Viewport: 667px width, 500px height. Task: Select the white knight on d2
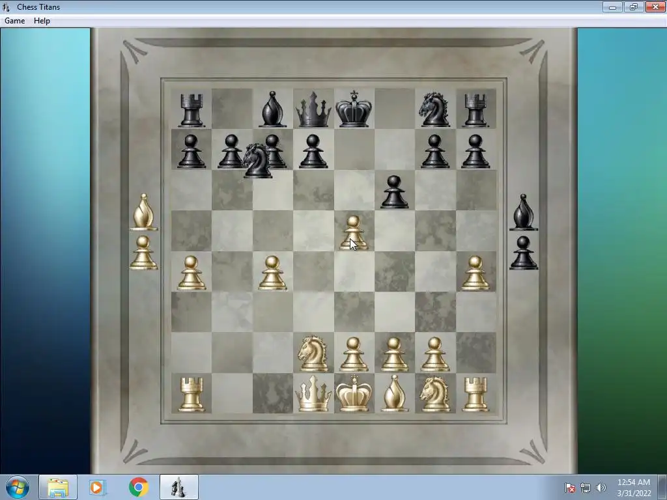point(313,354)
